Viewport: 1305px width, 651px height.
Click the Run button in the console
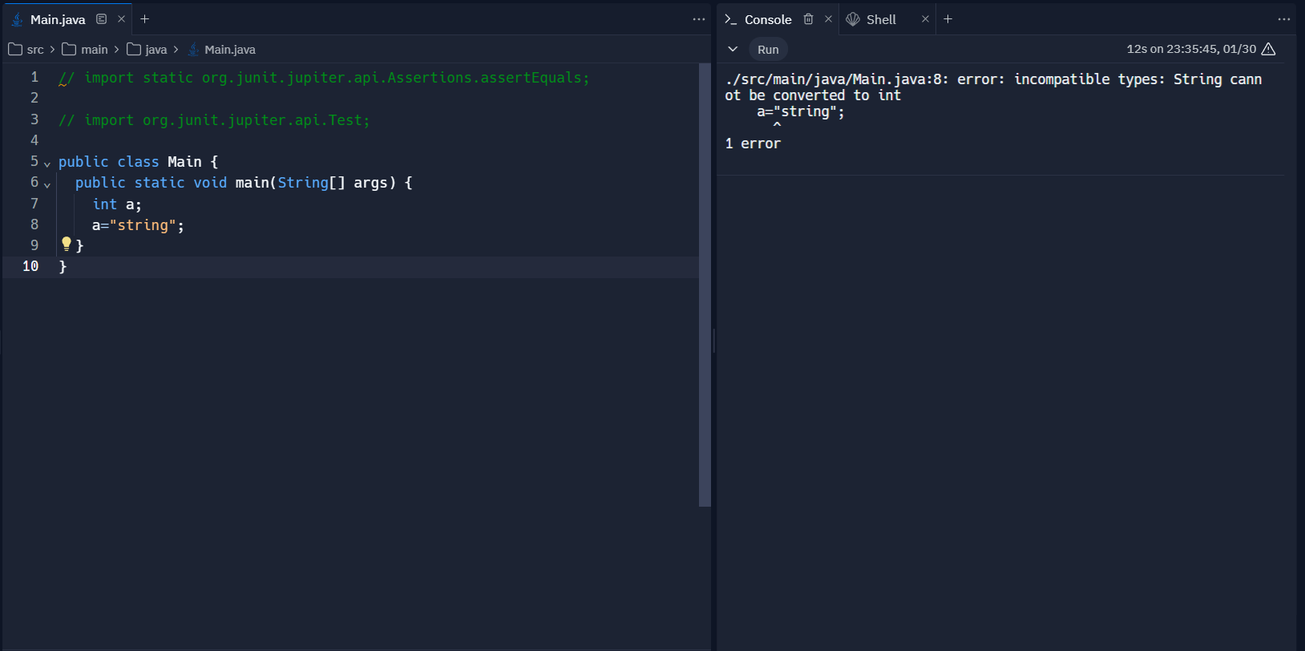tap(768, 50)
